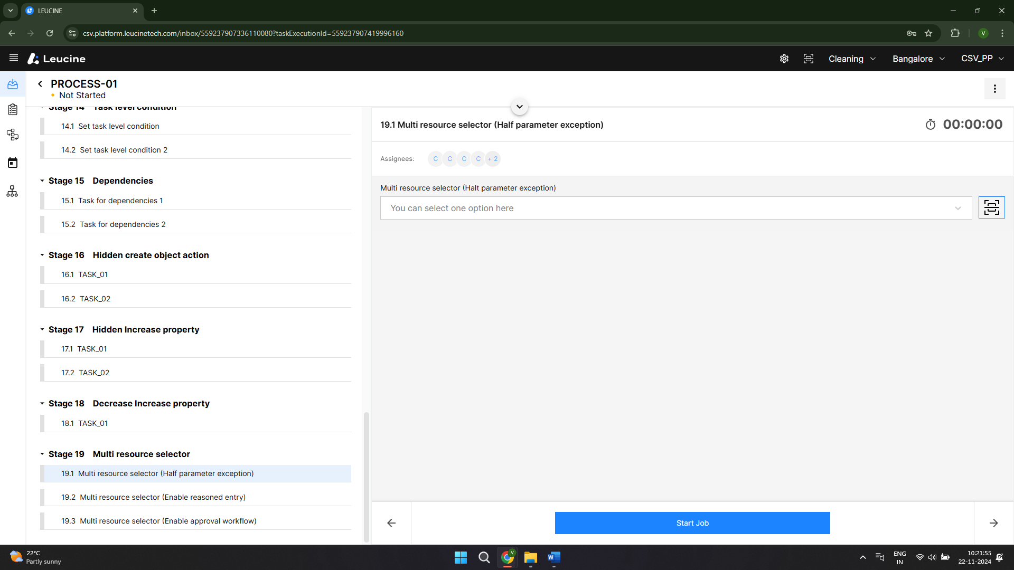The width and height of the screenshot is (1014, 570).
Task: Go back using PROCESS-01 back arrow
Action: (x=40, y=84)
